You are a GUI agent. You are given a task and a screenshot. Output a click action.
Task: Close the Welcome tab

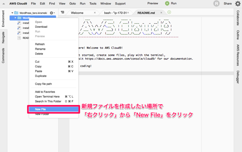pos(95,13)
